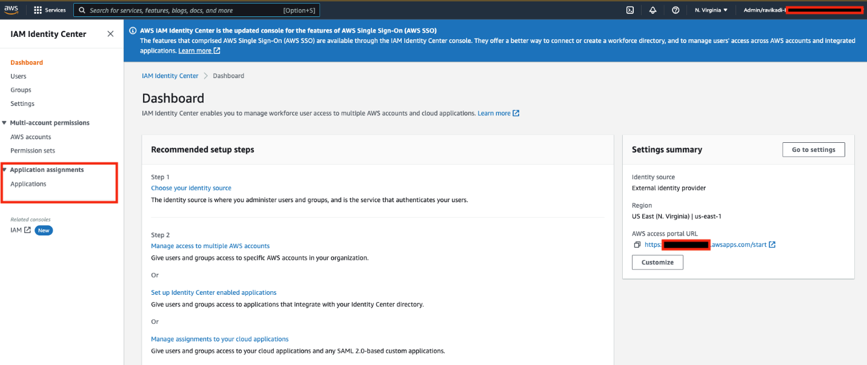Open the Admin account menu

803,10
